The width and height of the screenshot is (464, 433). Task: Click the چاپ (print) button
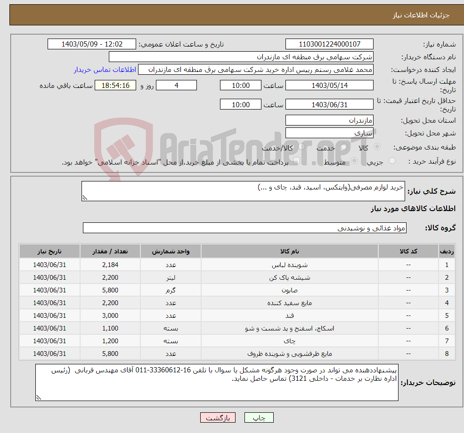[x=259, y=417]
